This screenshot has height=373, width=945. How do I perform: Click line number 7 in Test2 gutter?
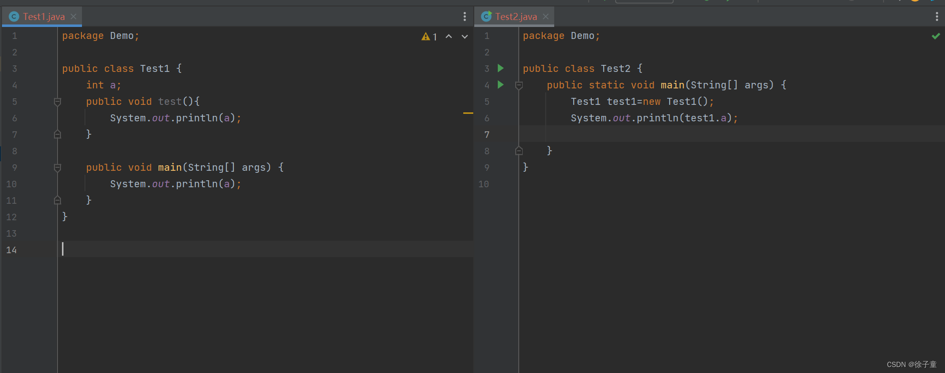487,134
